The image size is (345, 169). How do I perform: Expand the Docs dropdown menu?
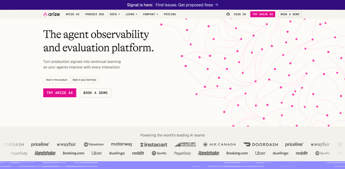(x=115, y=14)
